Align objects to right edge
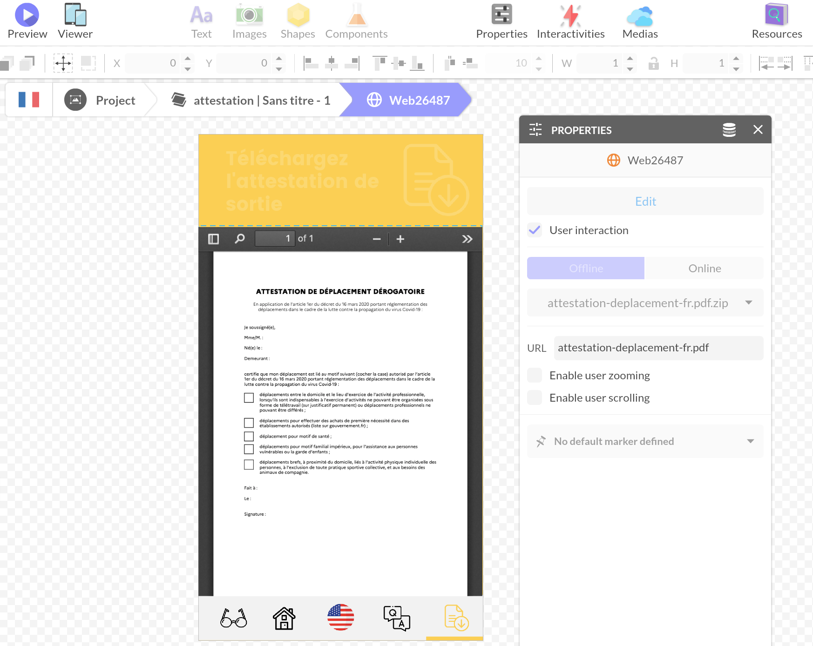813x646 pixels. (x=352, y=63)
